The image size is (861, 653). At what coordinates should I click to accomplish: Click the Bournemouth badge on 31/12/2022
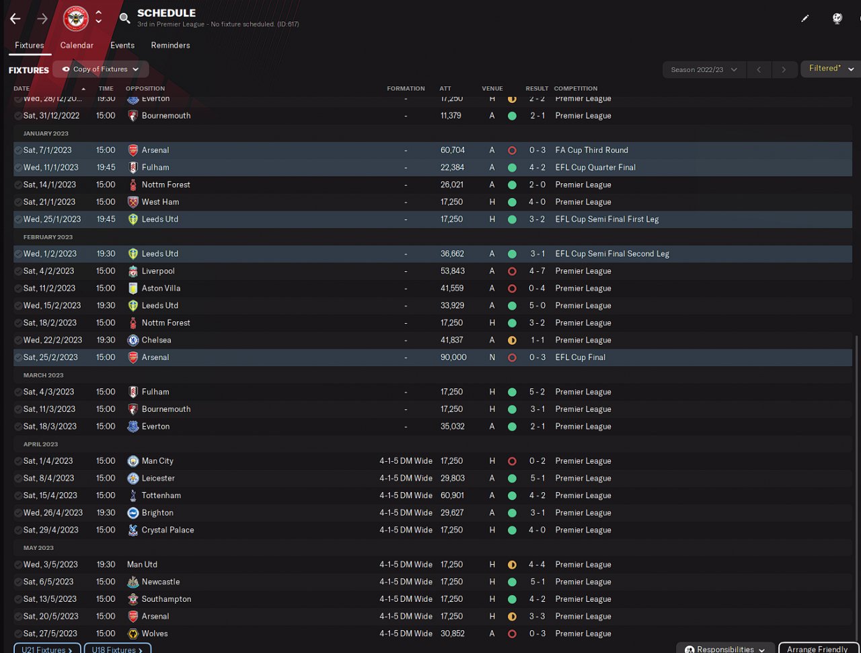133,116
